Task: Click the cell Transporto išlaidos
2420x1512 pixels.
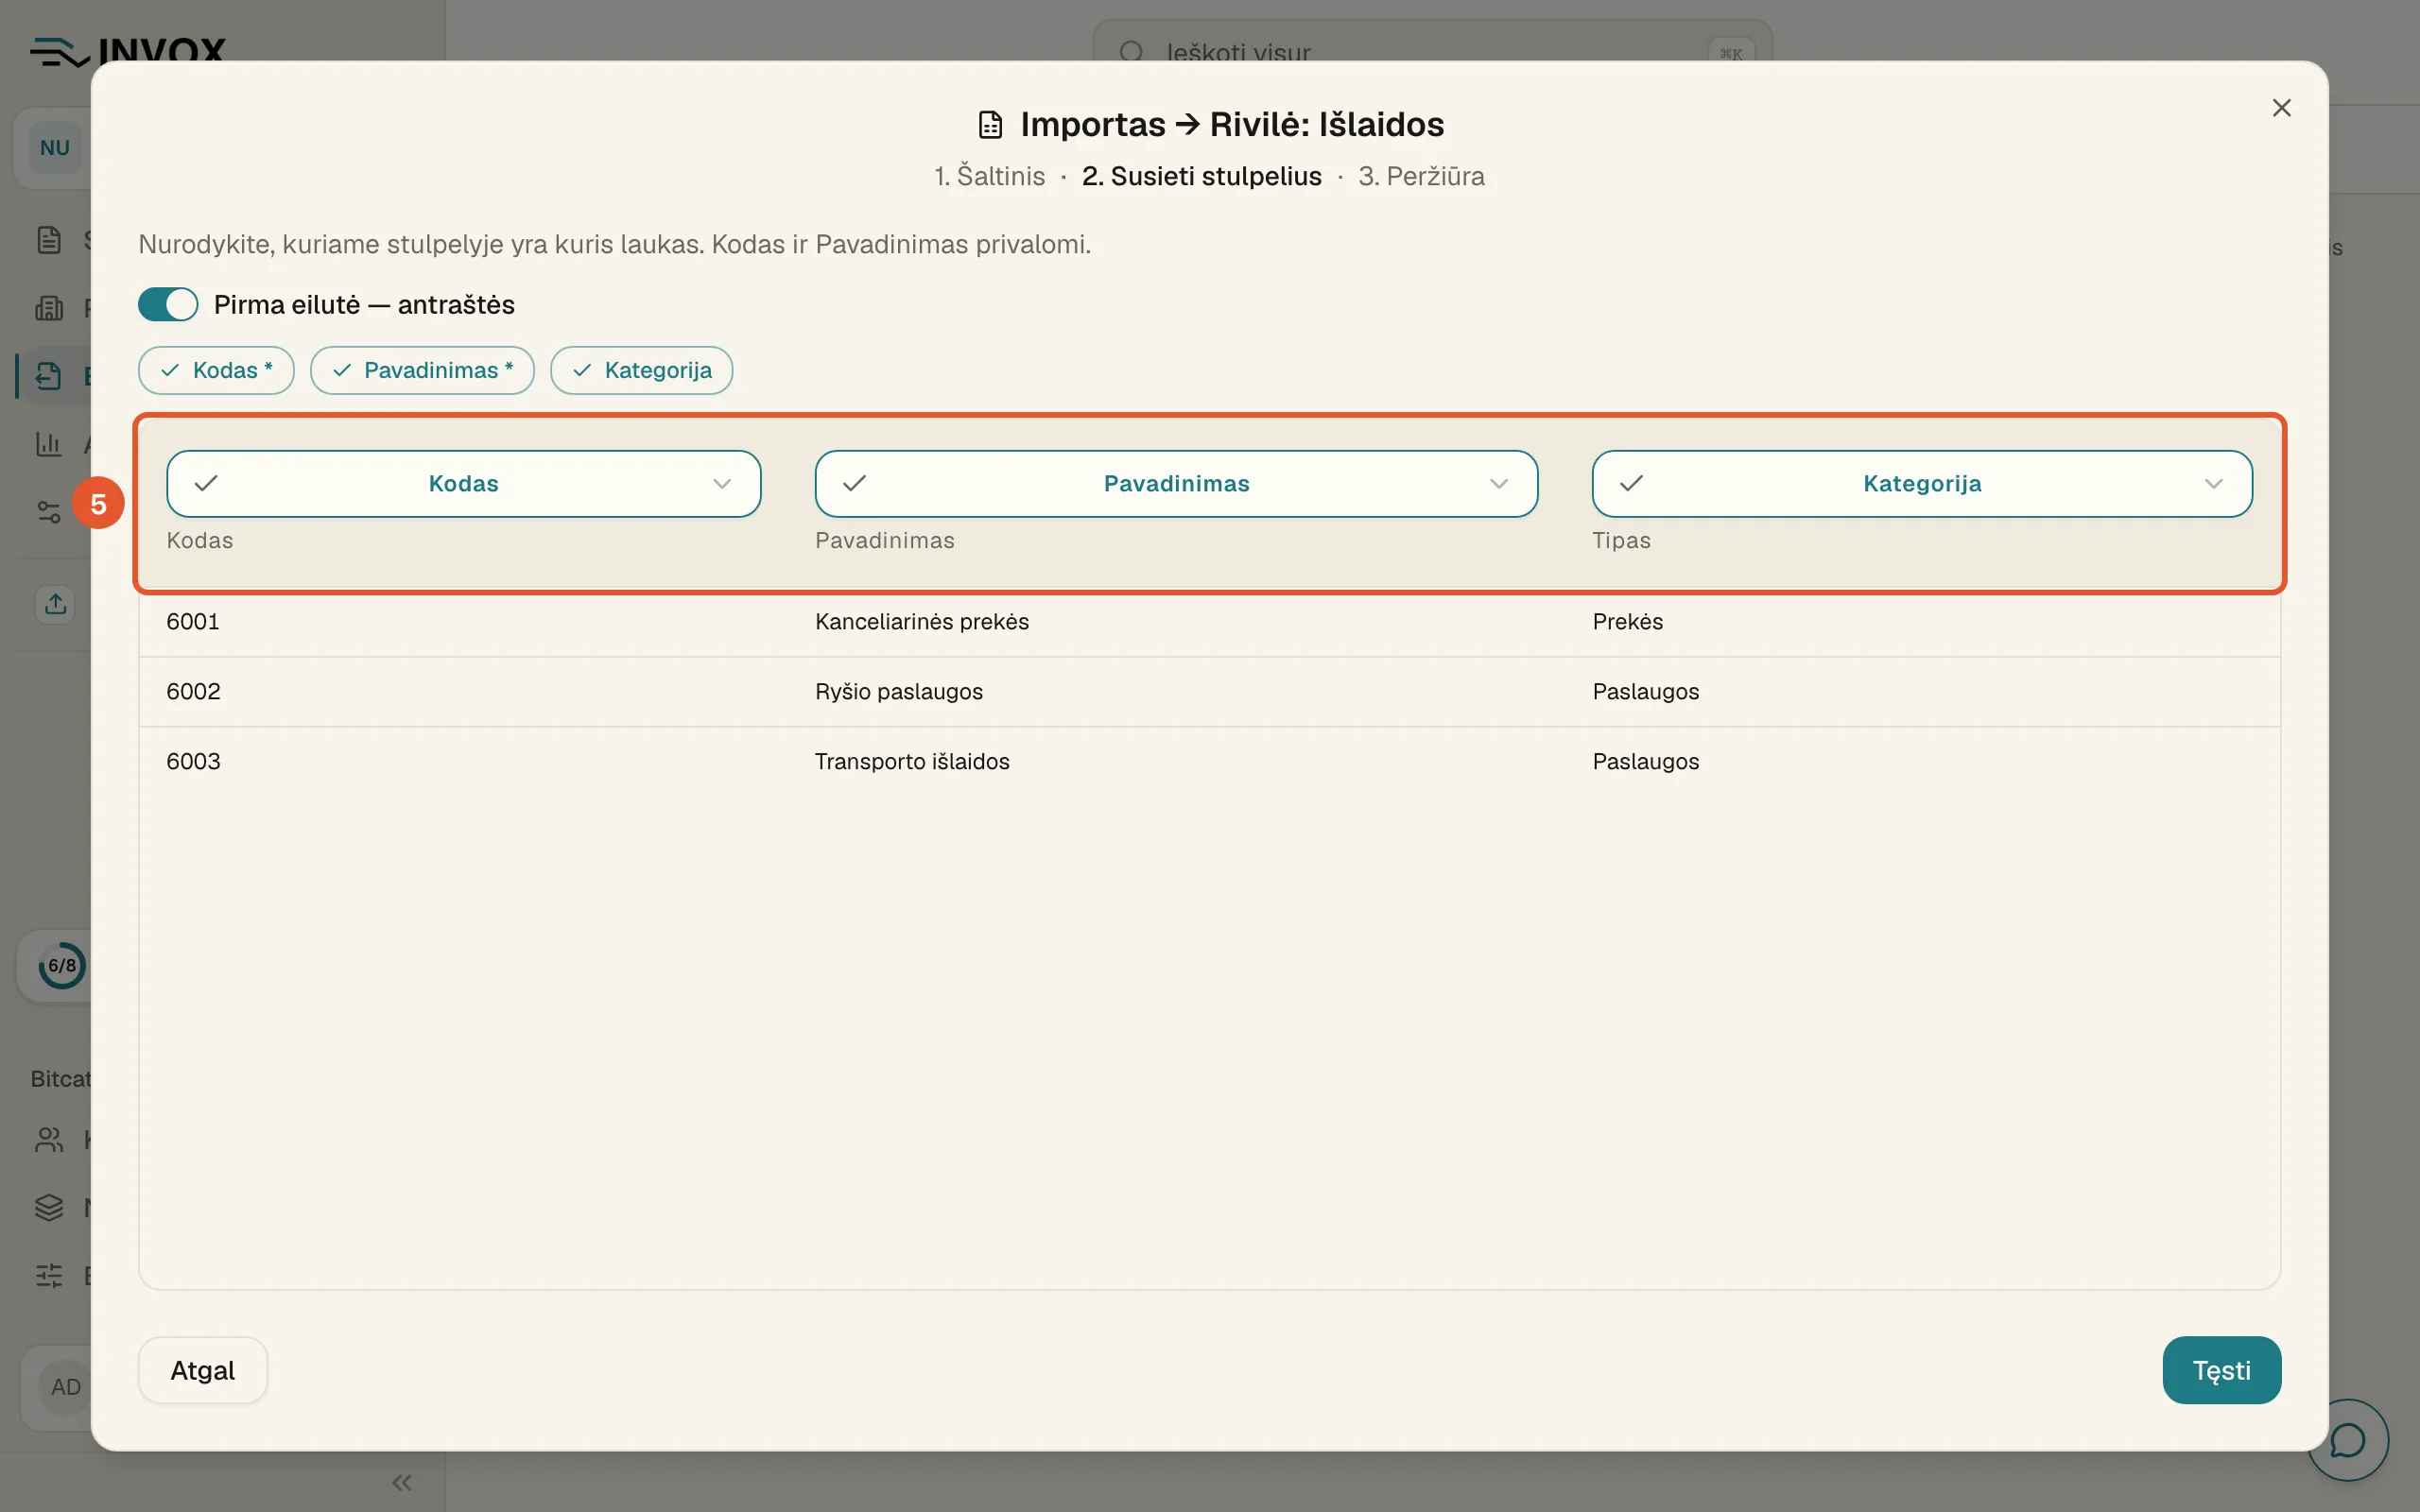Action: coord(912,762)
